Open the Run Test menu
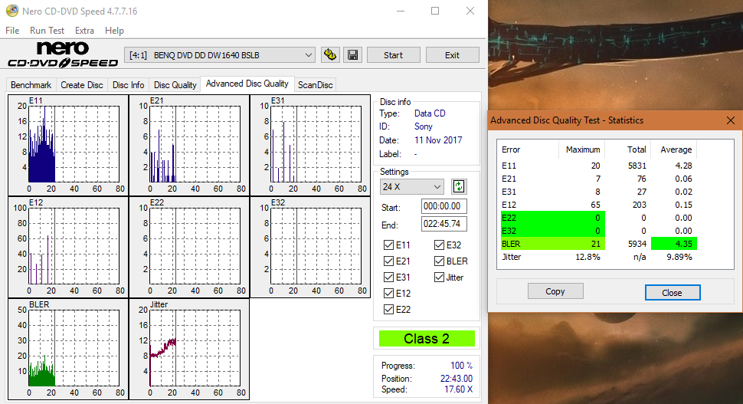Screen dimensions: 743x404 click(47, 31)
